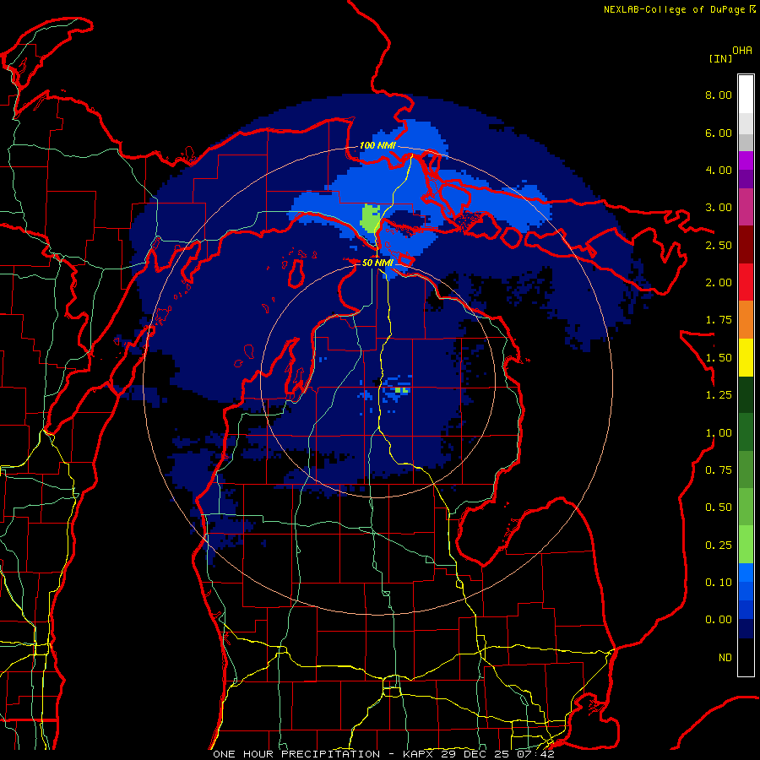760x760 pixels.
Task: Pick the orange legend swatch
Action: [x=746, y=319]
